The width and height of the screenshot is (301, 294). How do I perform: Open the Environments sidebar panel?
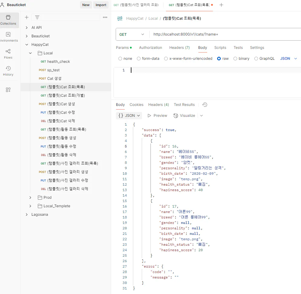click(8, 37)
